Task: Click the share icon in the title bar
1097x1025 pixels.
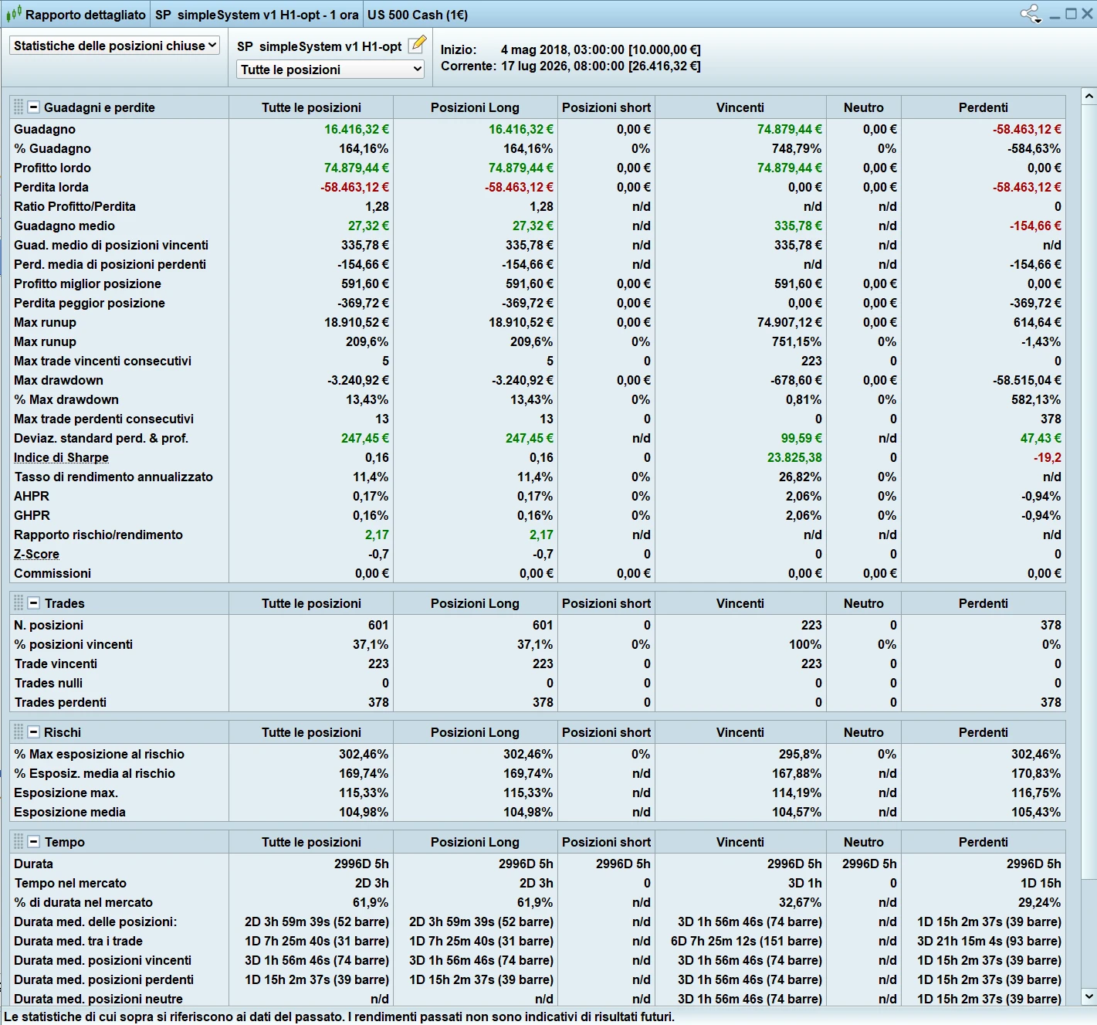Action: click(1031, 14)
